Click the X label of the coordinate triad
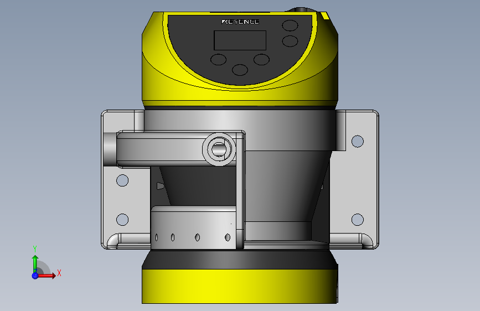480x311 pixels. pyautogui.click(x=59, y=273)
